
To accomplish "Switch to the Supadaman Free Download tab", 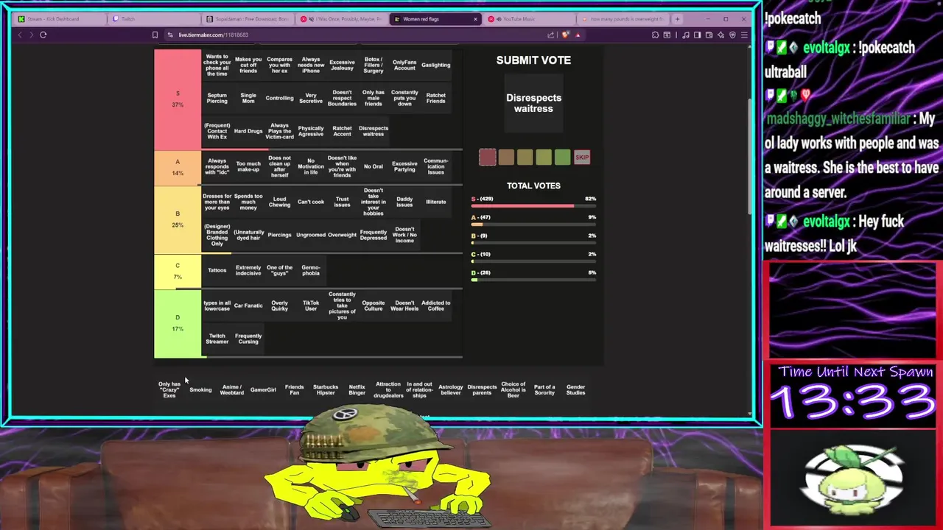I will click(x=248, y=19).
